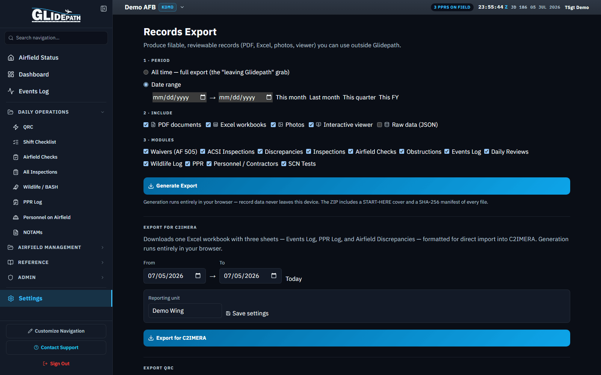Click the Airfield Checks clipboard icon
The width and height of the screenshot is (601, 375).
click(16, 157)
